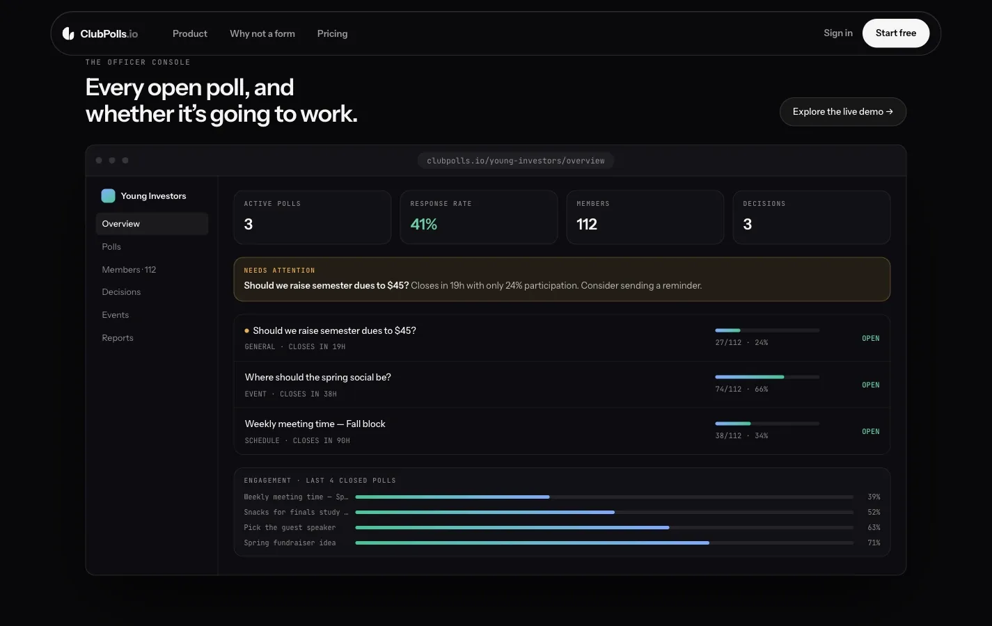Click 74/112 · 66% participation text
The height and width of the screenshot is (626, 992).
tap(741, 390)
